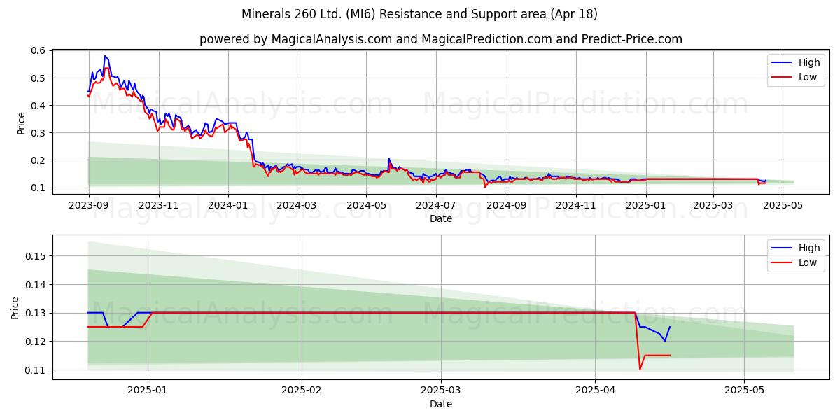This screenshot has height=420, width=840.
Task: Click top chart y-axis value '0.4'
Action: coord(38,105)
